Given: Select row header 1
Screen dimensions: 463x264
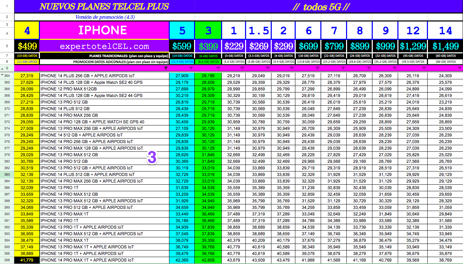Looking at the screenshot, I should coord(7,6).
